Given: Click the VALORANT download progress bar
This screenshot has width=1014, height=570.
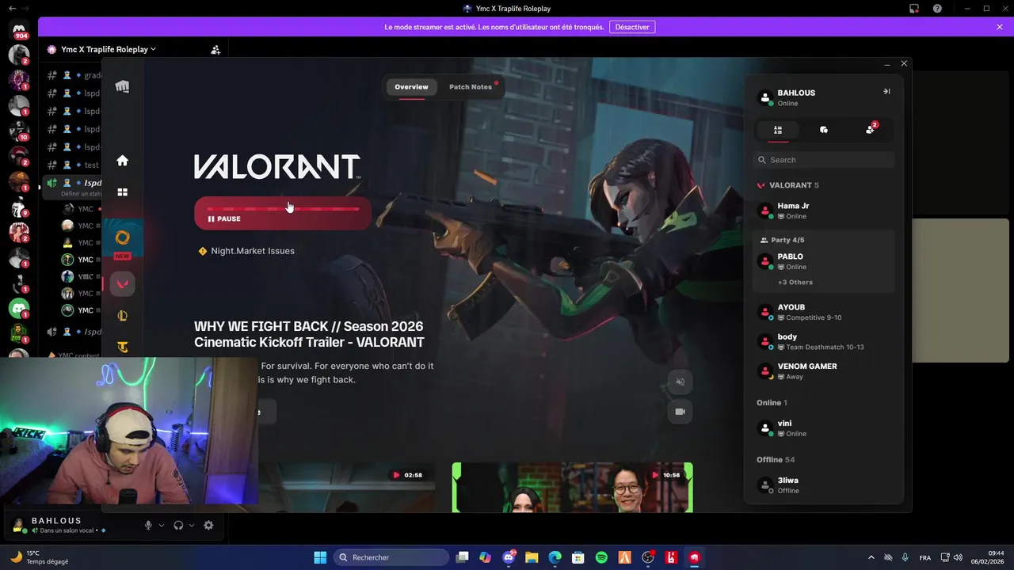Looking at the screenshot, I should tap(283, 208).
